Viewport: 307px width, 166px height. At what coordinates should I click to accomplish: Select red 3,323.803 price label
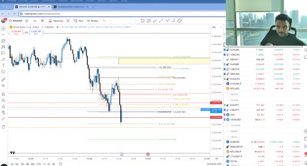click(216, 117)
